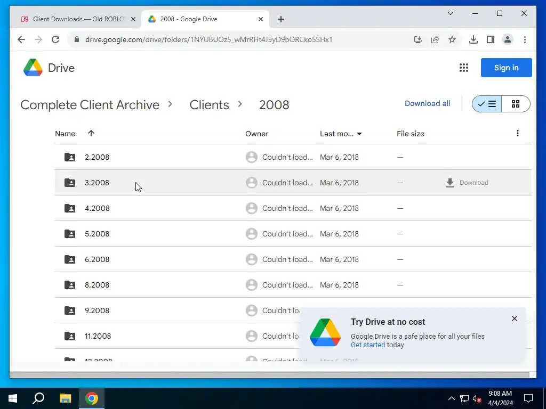Open folder named 11.2008
Image resolution: width=546 pixels, height=409 pixels.
tap(98, 336)
